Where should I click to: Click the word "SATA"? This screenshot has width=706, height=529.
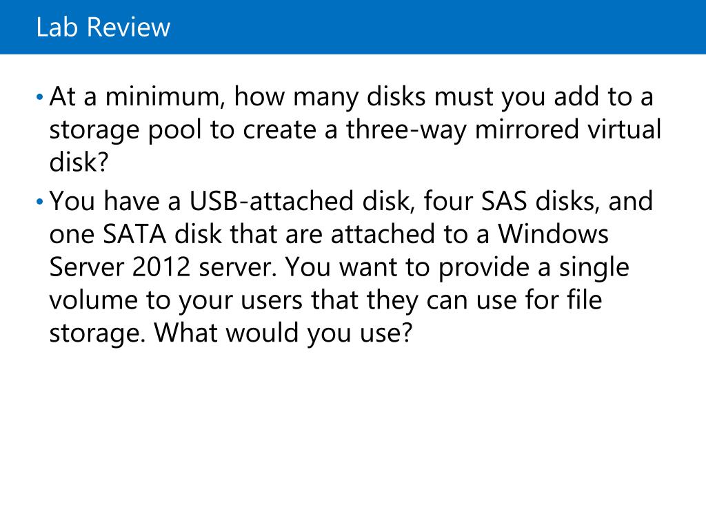click(x=134, y=234)
